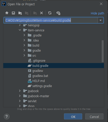Create a new folder
Screen dimensions: 108x122
(35, 13)
